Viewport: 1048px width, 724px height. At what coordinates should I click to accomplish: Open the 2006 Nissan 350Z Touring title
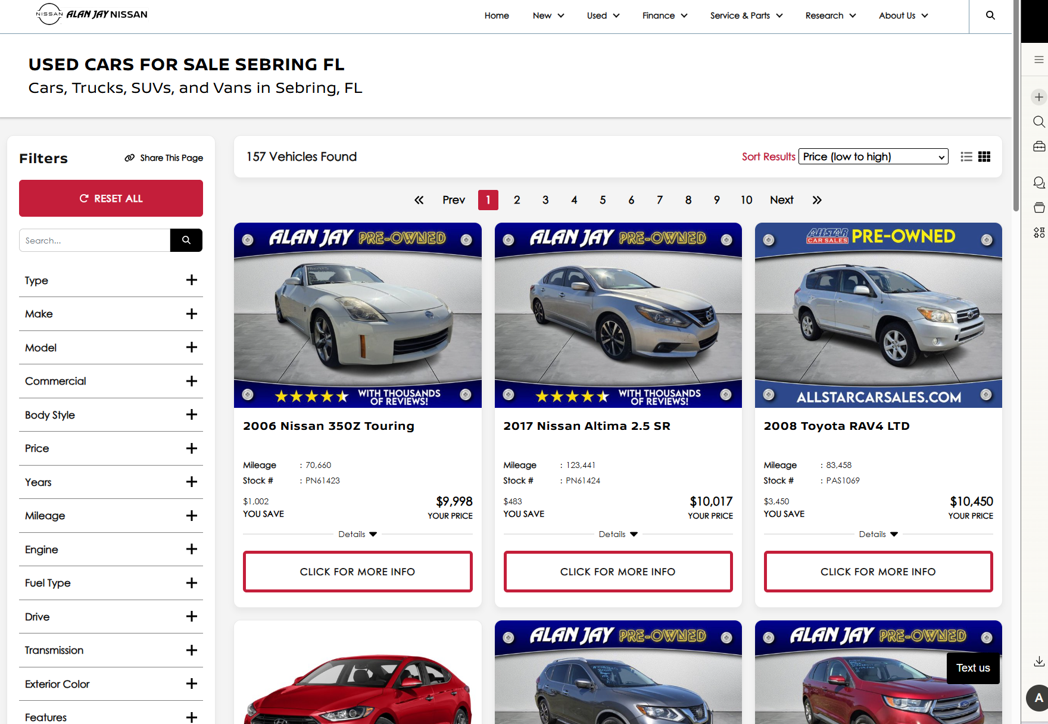click(329, 426)
